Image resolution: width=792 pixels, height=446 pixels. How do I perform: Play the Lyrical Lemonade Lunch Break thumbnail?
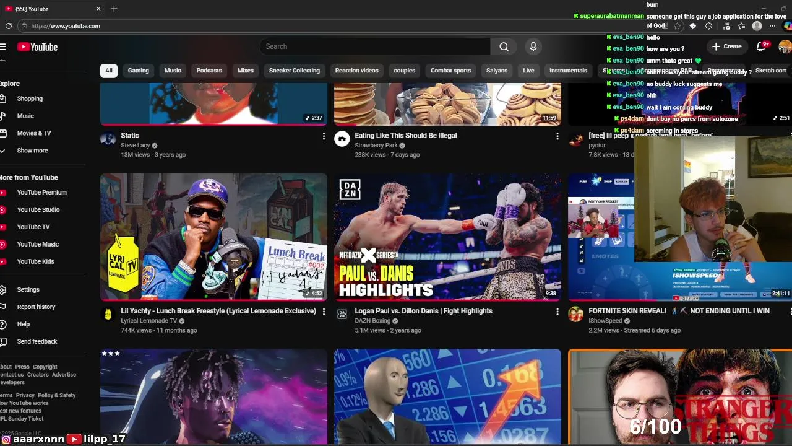tap(213, 237)
